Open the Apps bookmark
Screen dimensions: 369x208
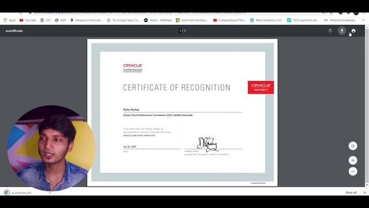point(10,20)
